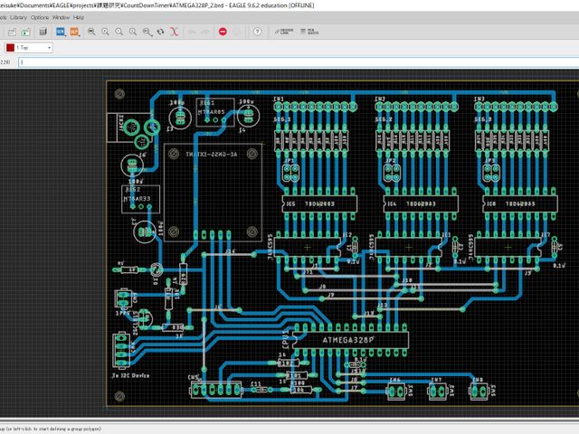Select the CN5 connector footprint
Image resolution: width=579 pixels, height=434 pixels.
click(x=216, y=390)
